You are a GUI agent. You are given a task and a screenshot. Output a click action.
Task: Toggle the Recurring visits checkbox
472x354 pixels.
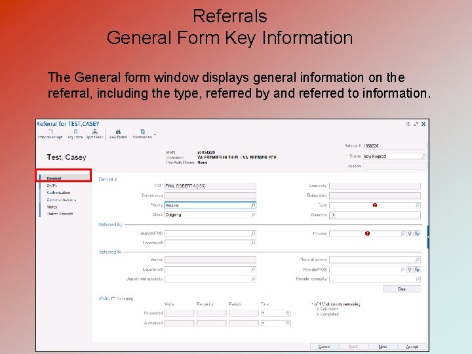pyautogui.click(x=113, y=299)
